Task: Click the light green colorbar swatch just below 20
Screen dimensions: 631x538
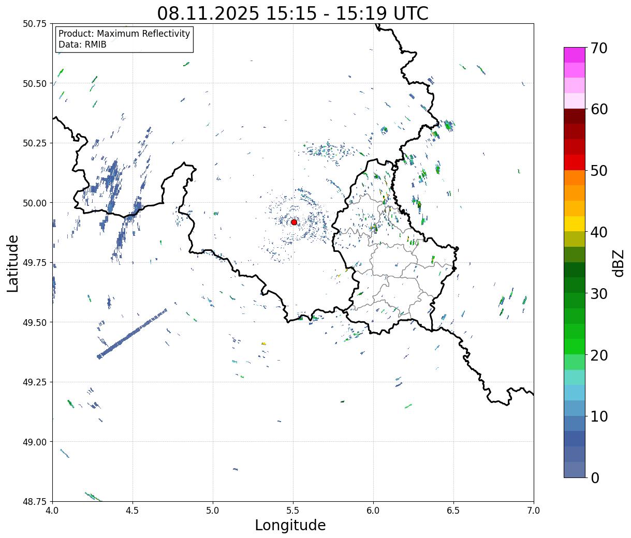Action: (x=575, y=362)
